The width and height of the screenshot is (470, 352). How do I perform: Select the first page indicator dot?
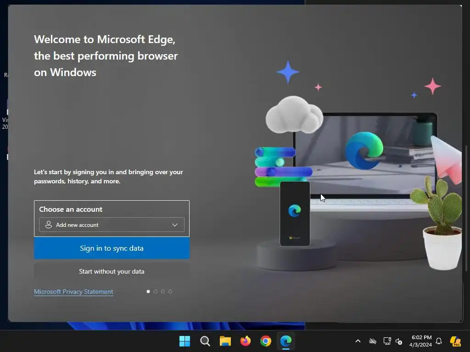(148, 291)
